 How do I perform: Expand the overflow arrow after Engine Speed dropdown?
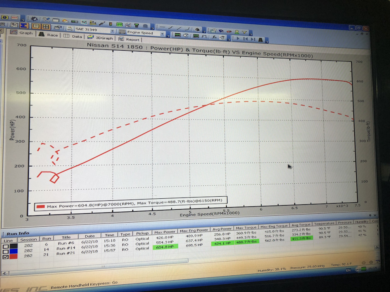pyautogui.click(x=168, y=36)
